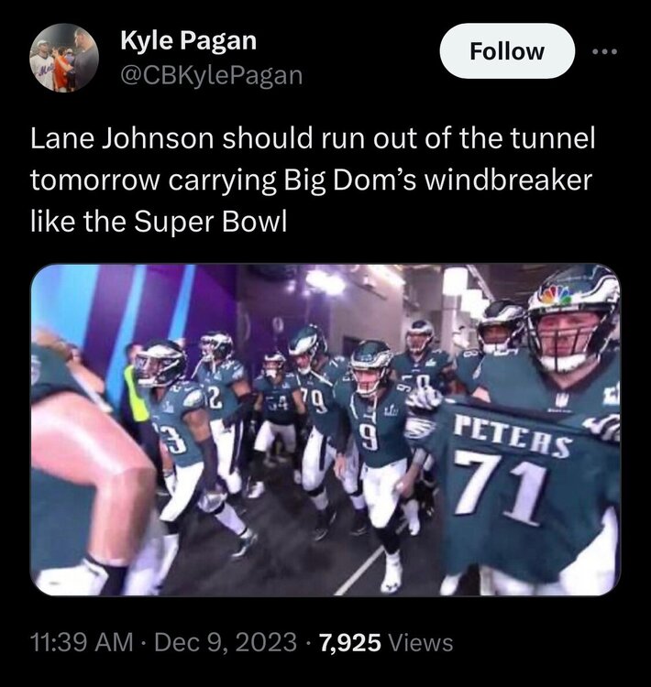Click the word Views below the photo
The width and height of the screenshot is (651, 687).
point(422,642)
